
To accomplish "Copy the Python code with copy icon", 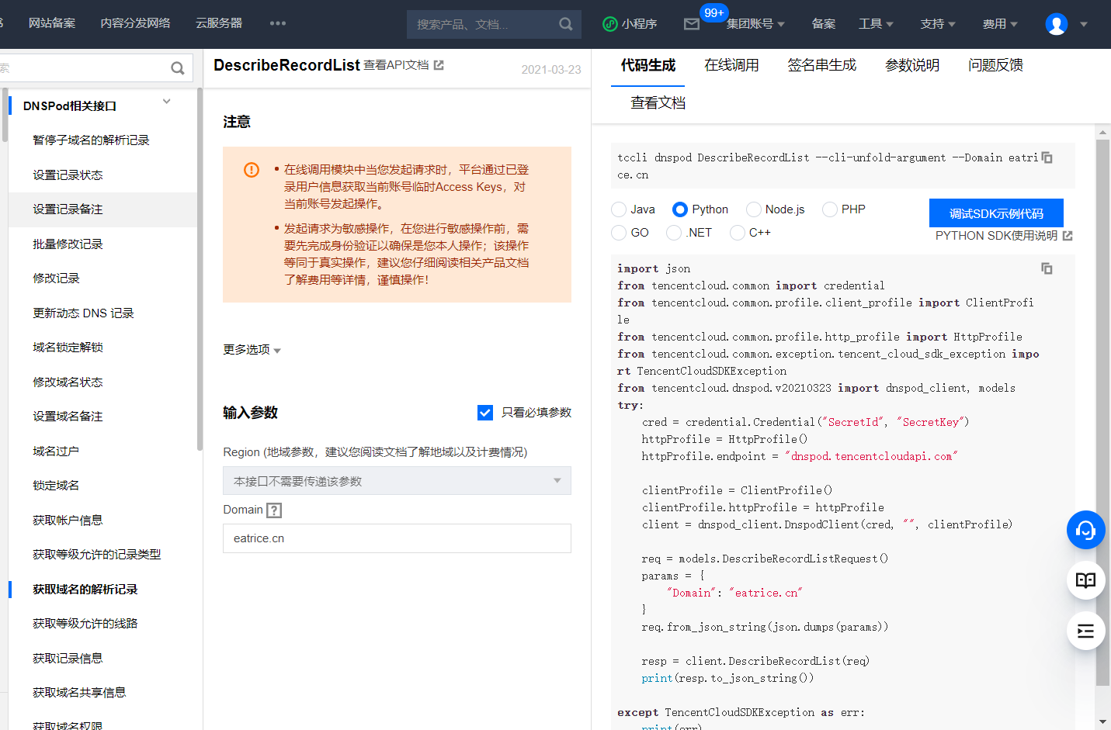I will [x=1047, y=268].
